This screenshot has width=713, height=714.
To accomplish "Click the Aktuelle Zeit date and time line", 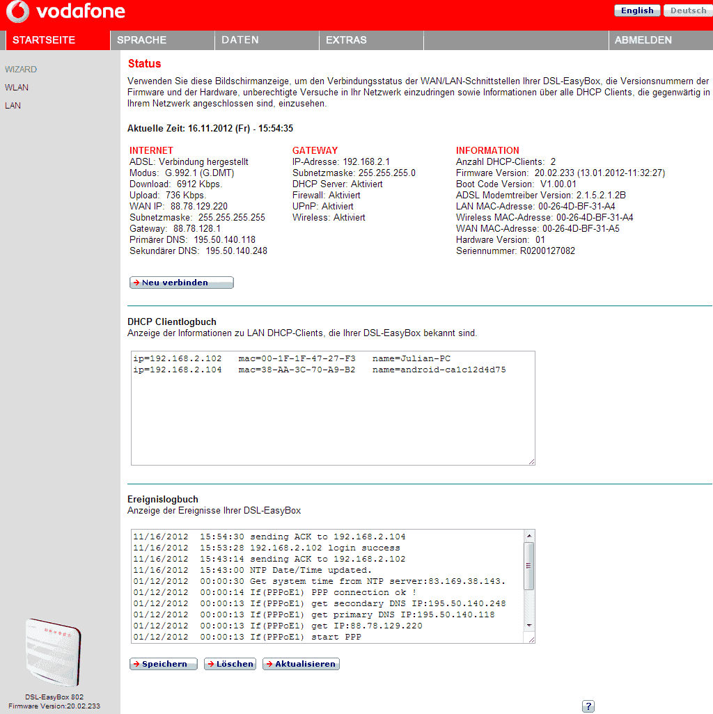I will 210,129.
